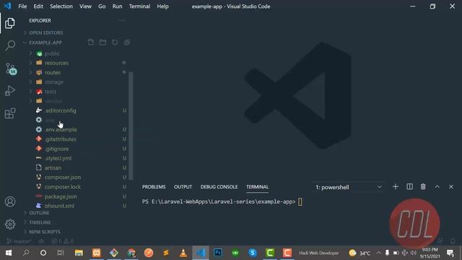Expand the tests folder

(x=51, y=92)
